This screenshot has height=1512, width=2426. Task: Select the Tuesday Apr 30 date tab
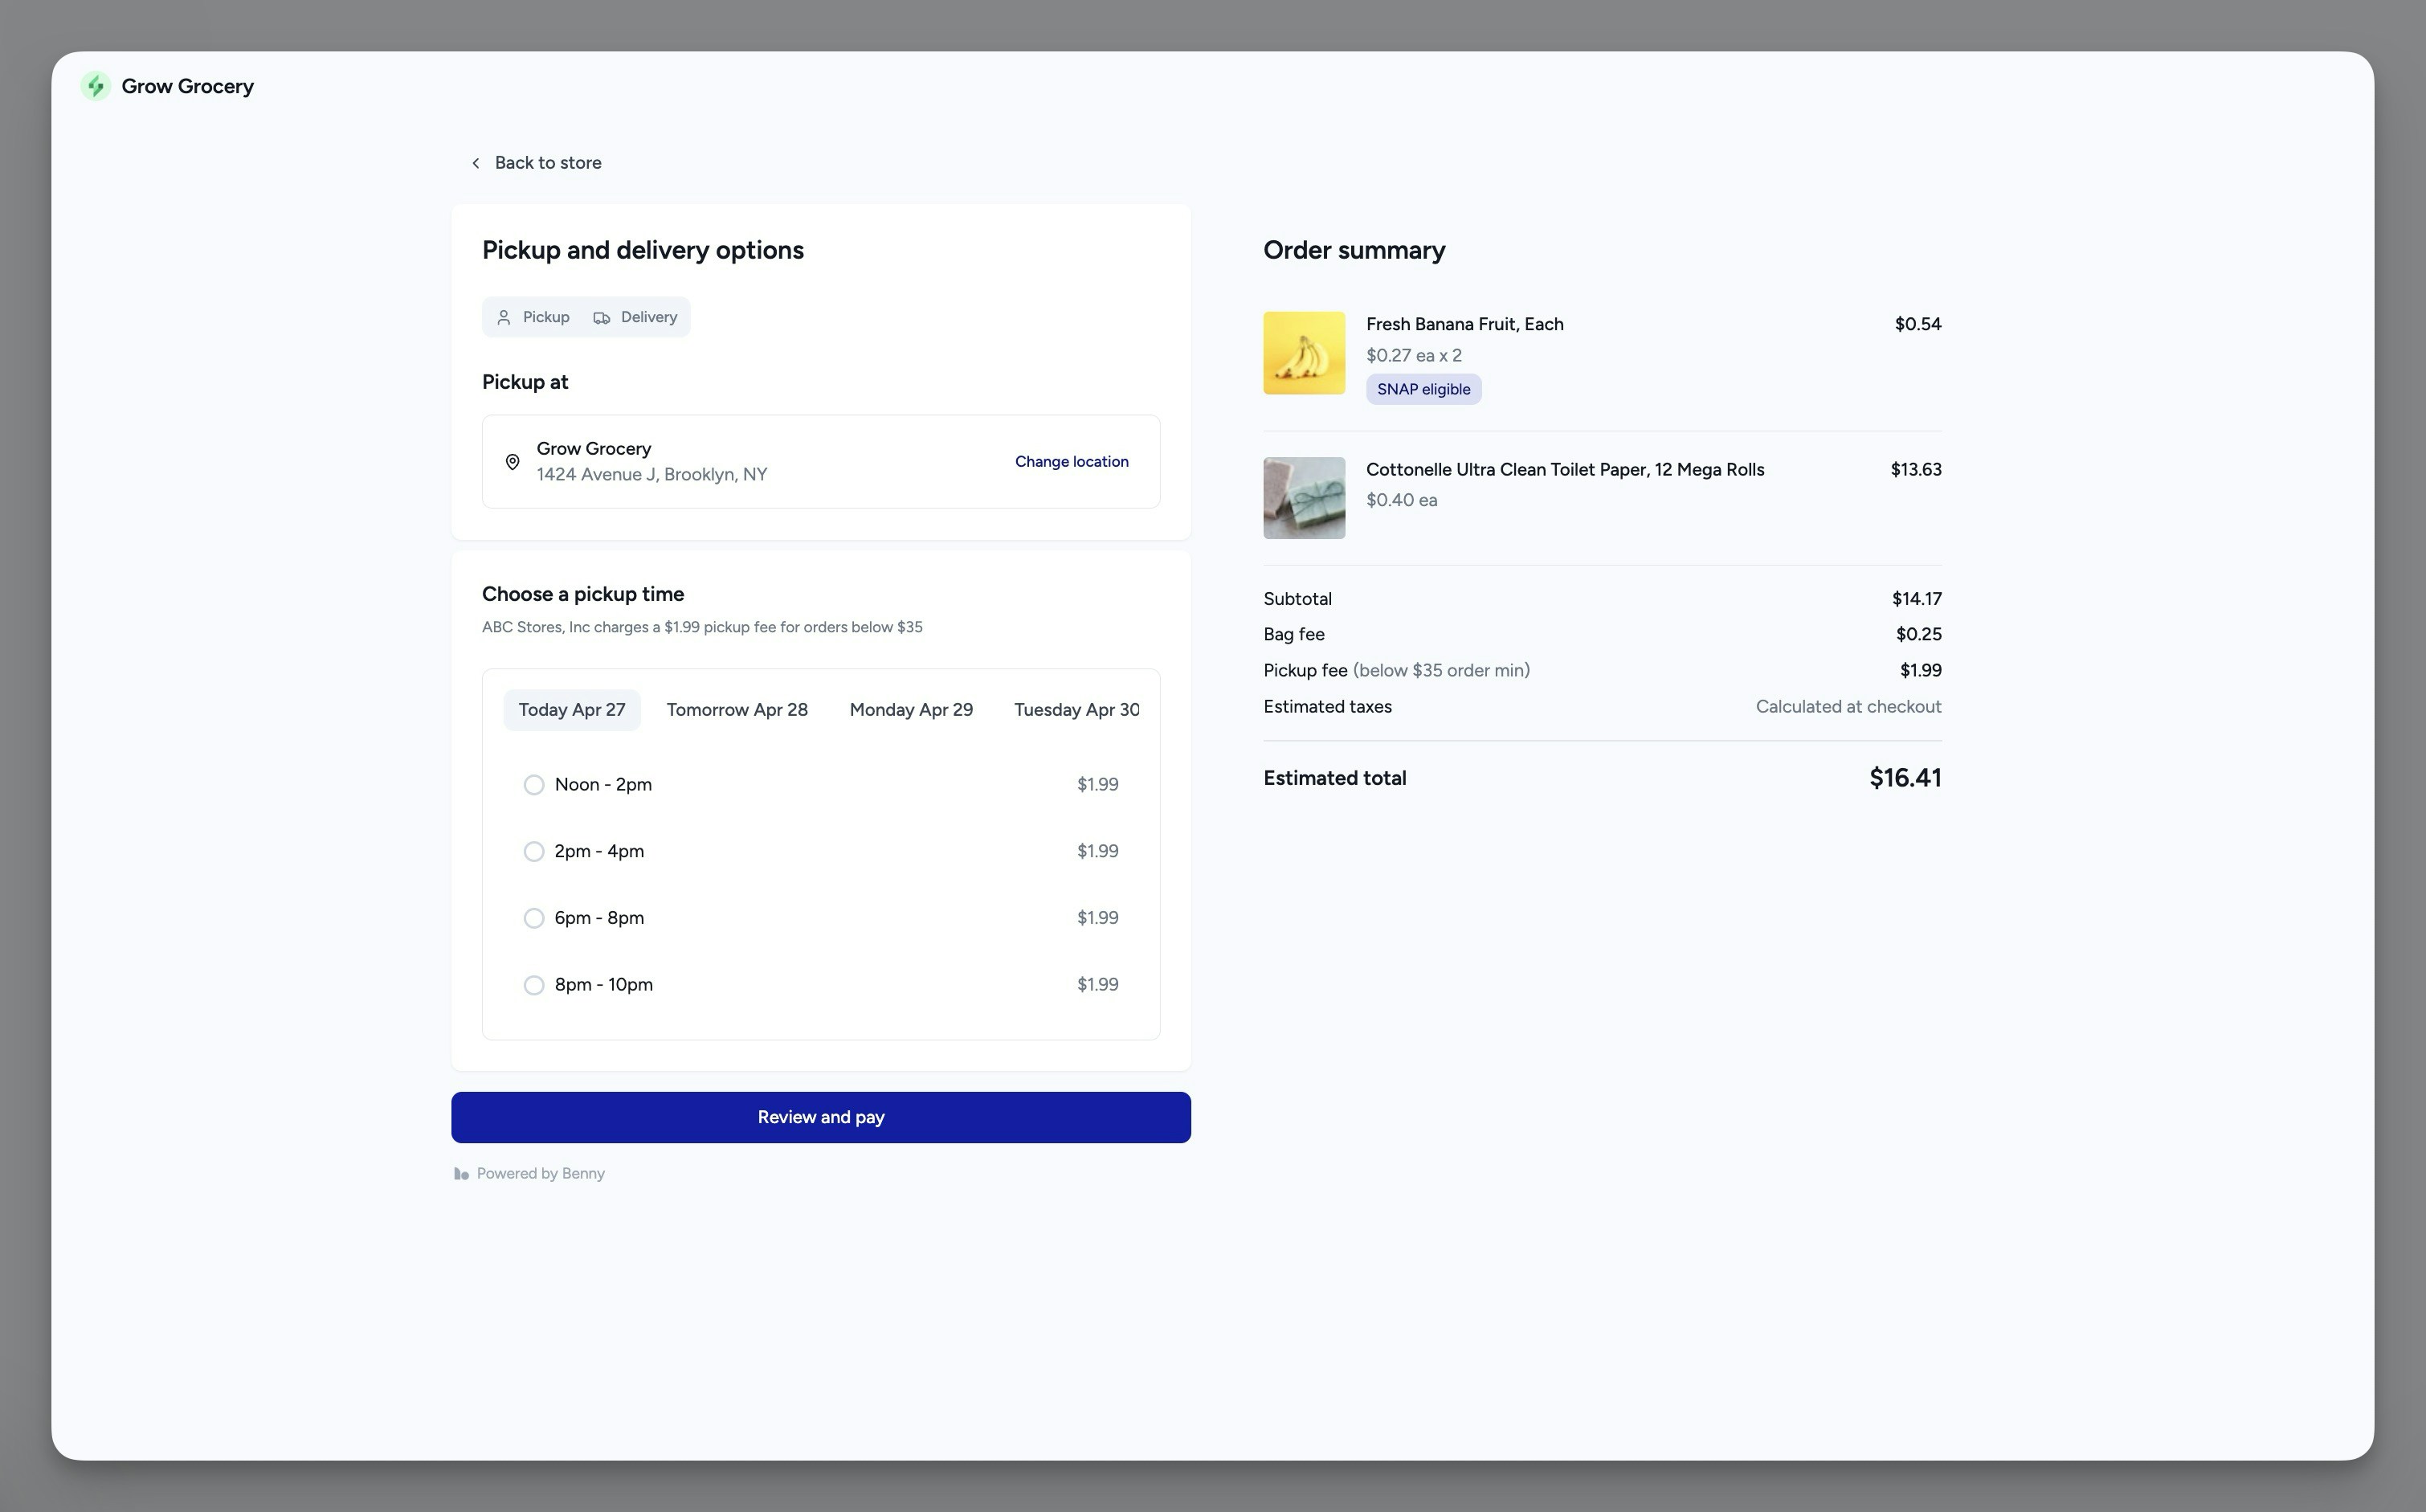1076,710
